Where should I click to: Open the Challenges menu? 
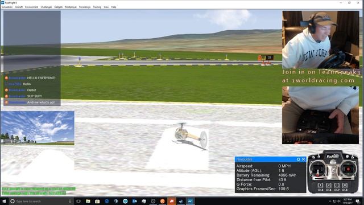46,7
